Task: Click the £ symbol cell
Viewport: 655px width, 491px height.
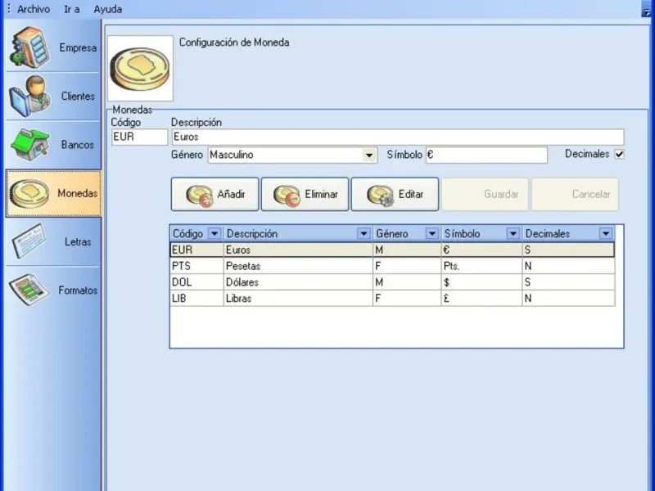Action: click(x=481, y=299)
